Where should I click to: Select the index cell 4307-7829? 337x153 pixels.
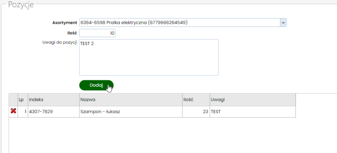click(x=54, y=112)
